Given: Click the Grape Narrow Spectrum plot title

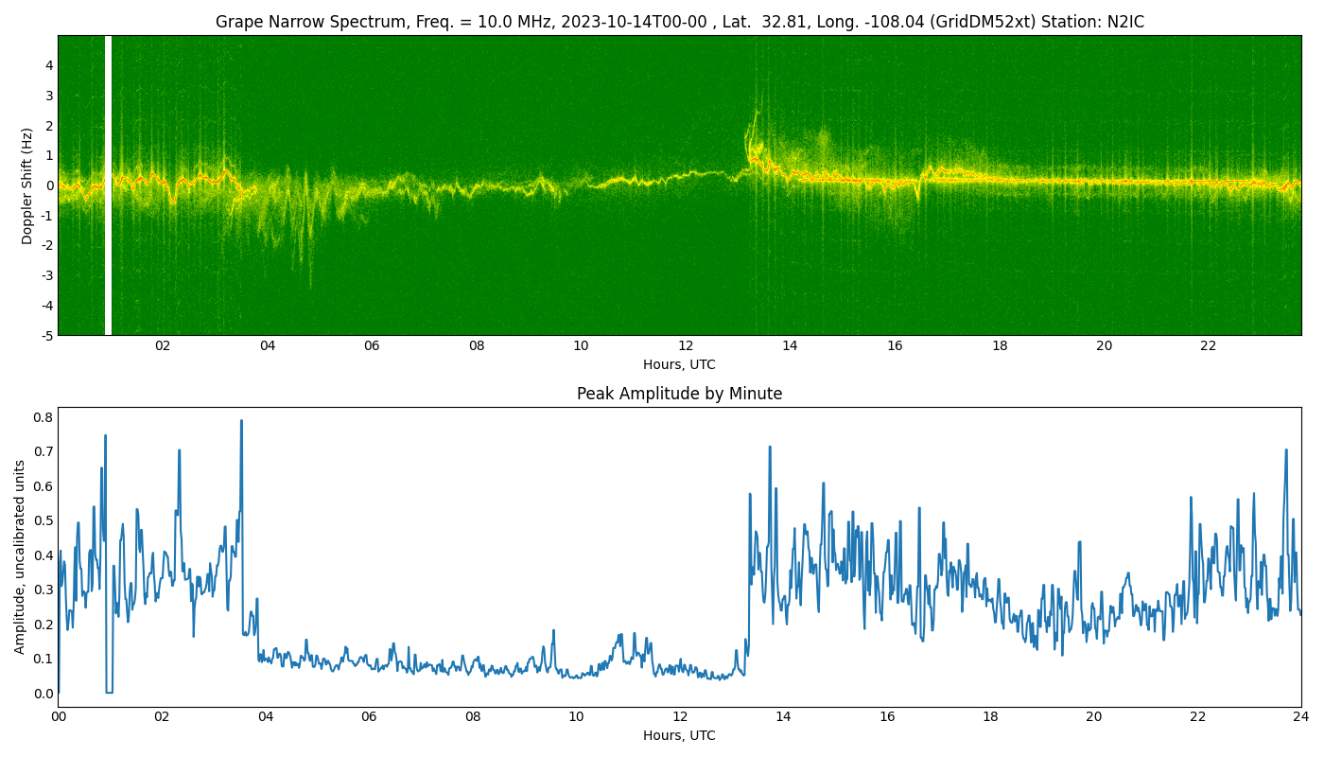Looking at the screenshot, I should (679, 22).
